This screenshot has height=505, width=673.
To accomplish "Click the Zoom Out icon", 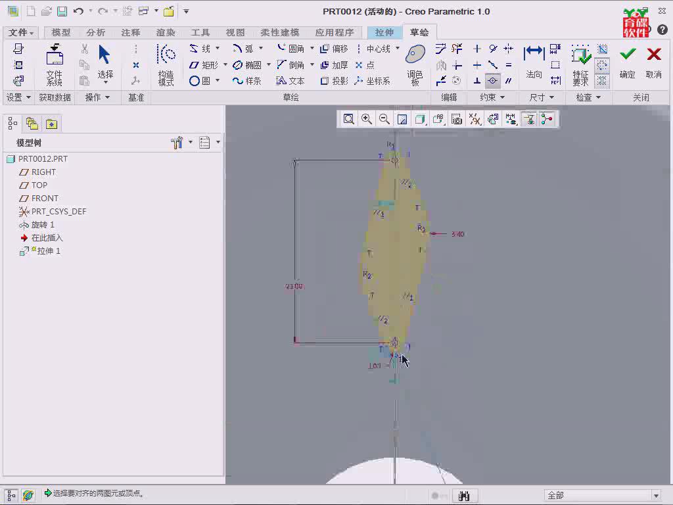I will [x=384, y=119].
